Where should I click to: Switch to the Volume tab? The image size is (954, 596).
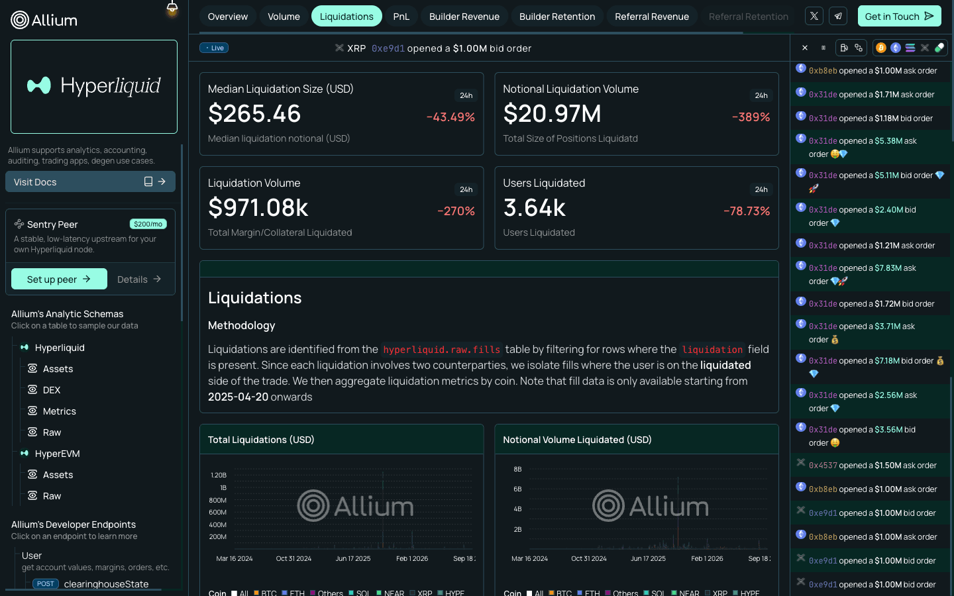point(284,17)
